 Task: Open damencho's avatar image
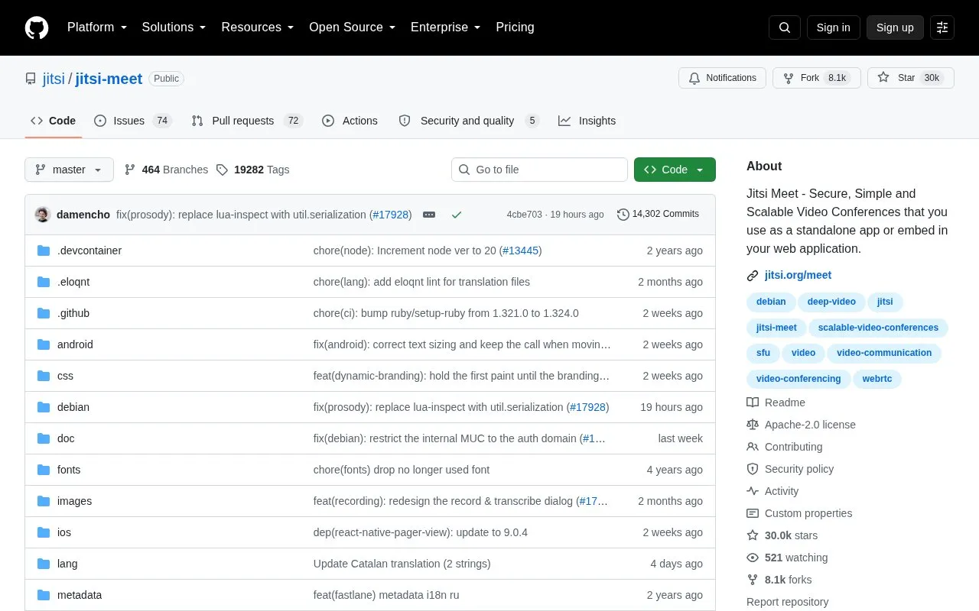click(x=43, y=215)
